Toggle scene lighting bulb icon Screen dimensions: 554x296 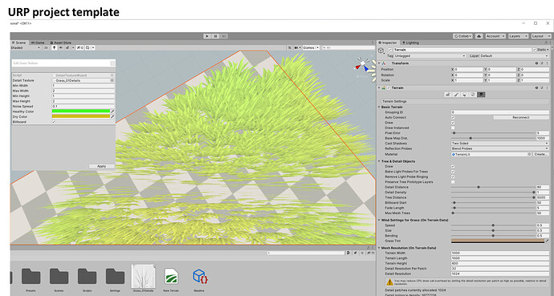point(55,47)
